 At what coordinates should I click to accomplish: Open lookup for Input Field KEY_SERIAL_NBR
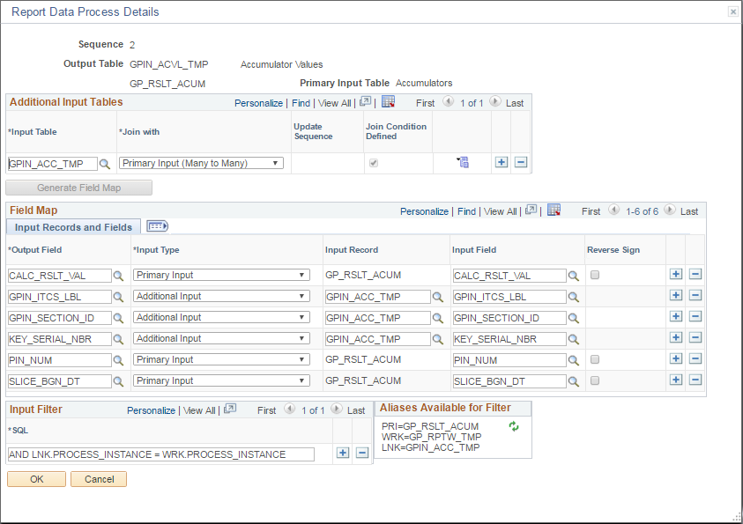click(571, 338)
